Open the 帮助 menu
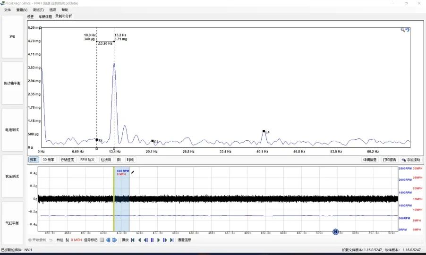 [x=65, y=10]
